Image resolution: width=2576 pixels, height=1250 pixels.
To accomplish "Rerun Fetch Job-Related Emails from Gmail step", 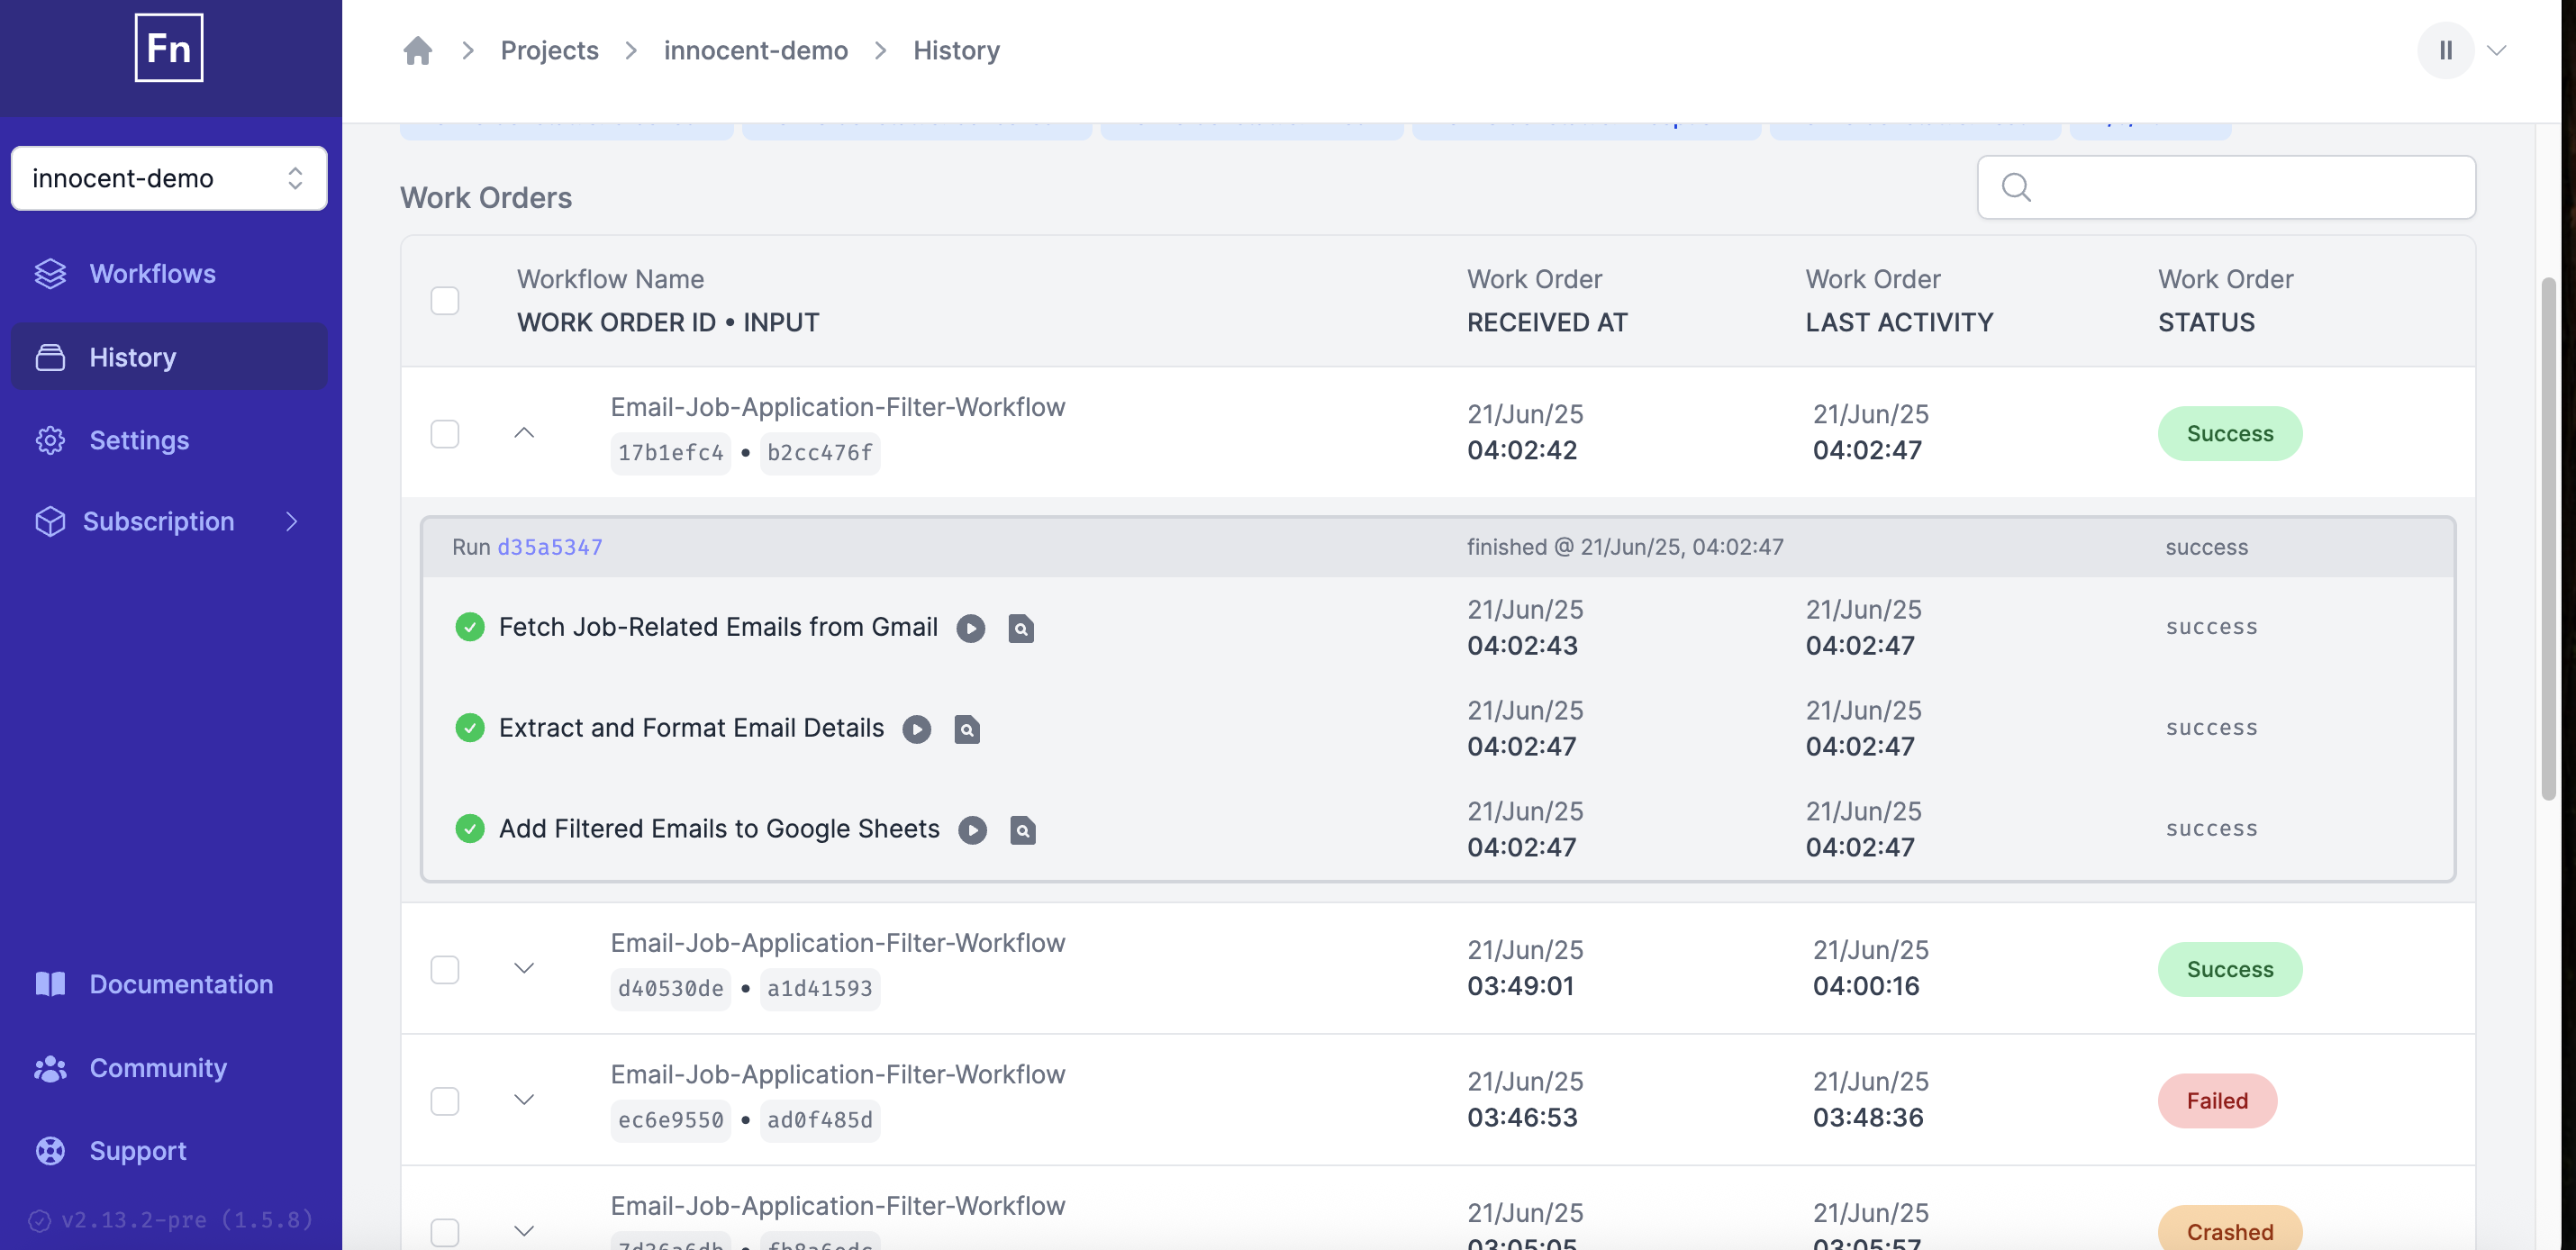I will pyautogui.click(x=970, y=628).
